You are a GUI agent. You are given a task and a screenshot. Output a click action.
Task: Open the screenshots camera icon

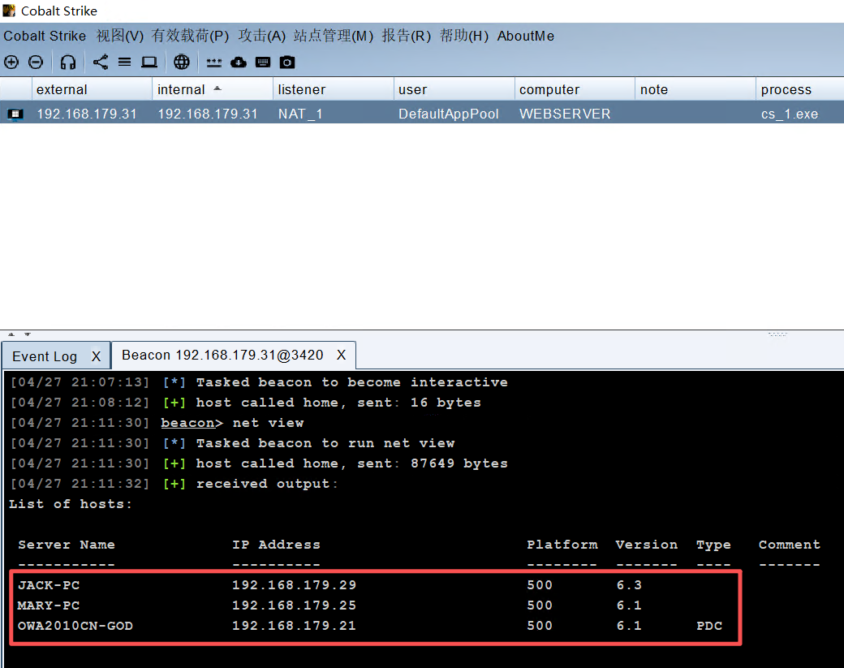[287, 62]
